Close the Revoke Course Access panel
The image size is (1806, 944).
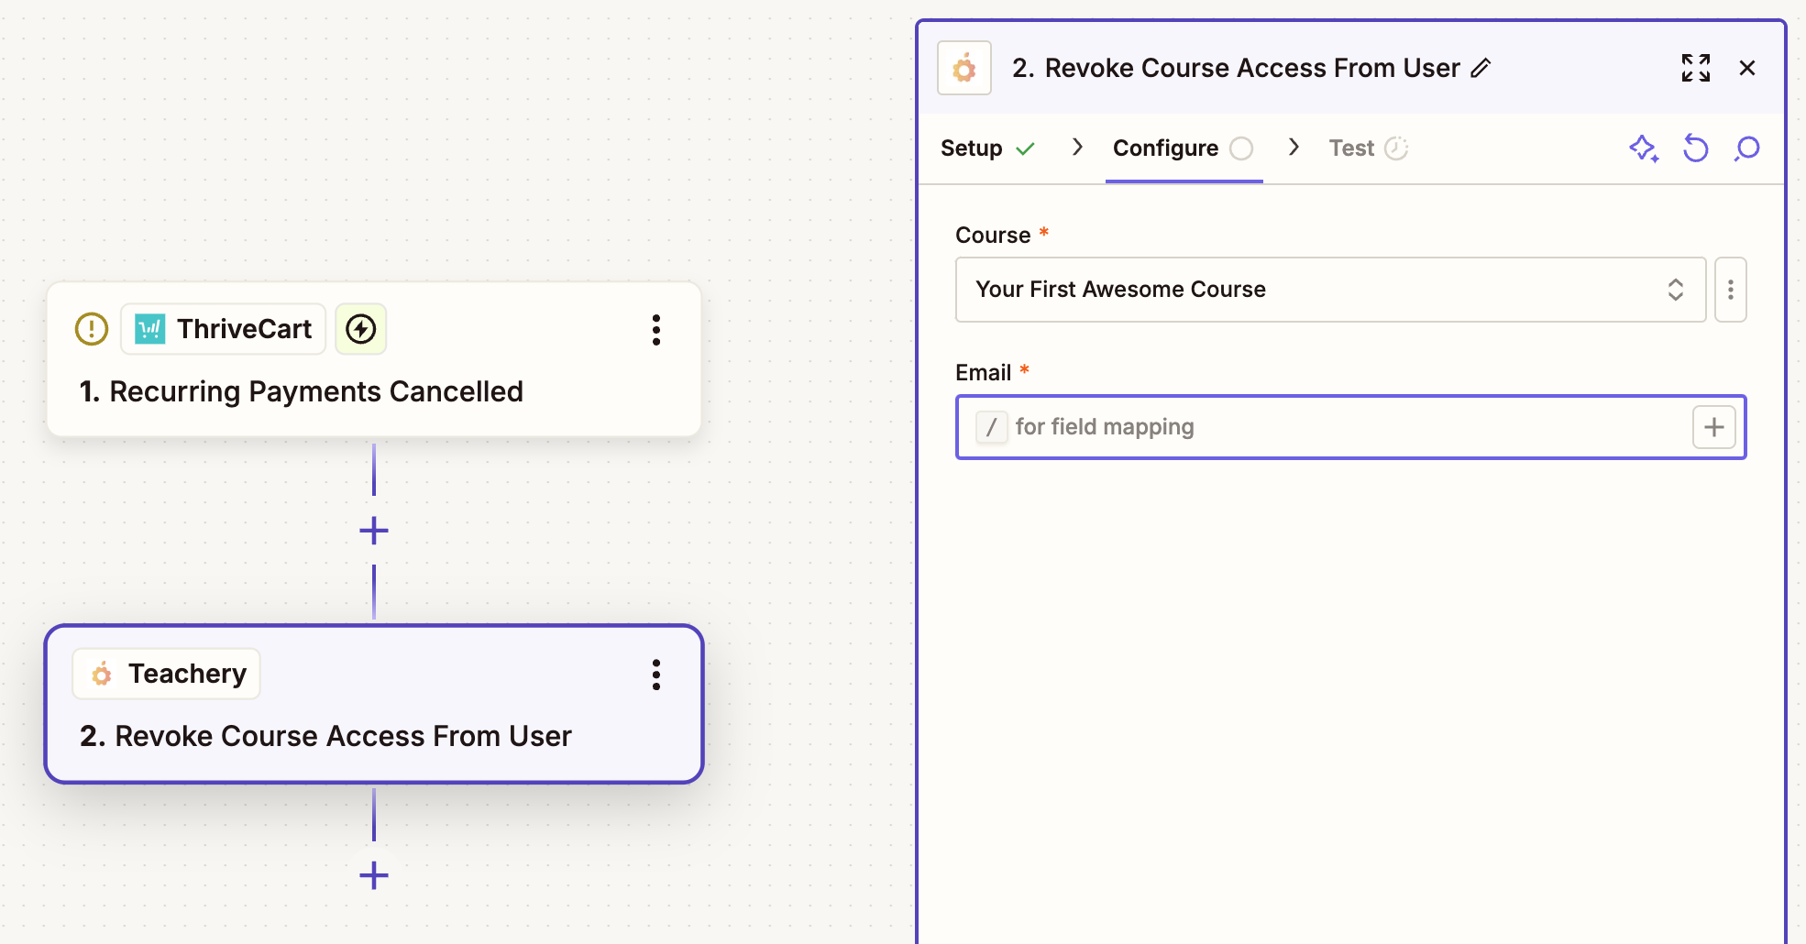(1747, 68)
